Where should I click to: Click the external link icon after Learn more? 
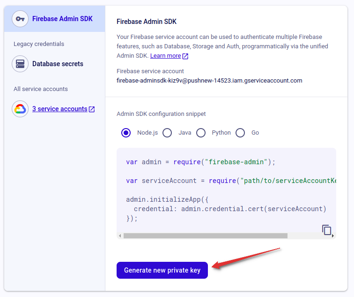click(x=185, y=56)
